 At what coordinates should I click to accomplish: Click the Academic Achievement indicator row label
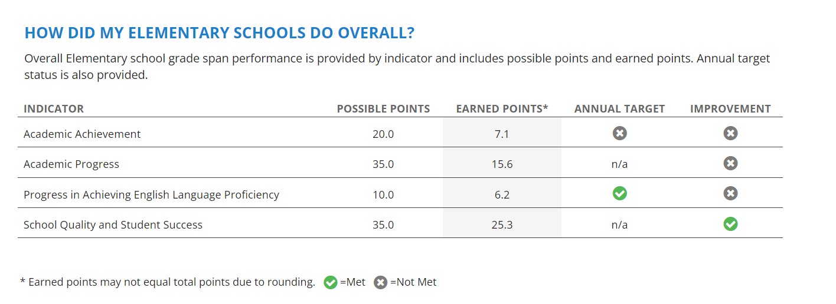[82, 134]
